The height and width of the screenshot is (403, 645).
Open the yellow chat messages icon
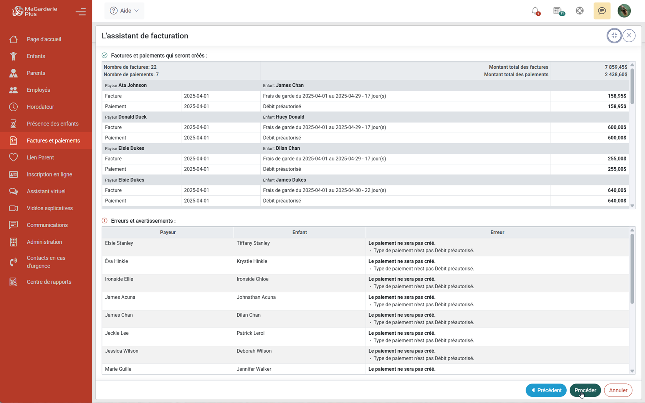point(602,11)
